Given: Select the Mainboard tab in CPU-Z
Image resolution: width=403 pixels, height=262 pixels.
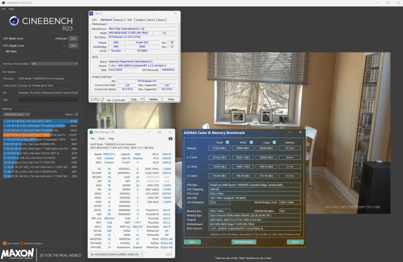Looking at the screenshot, I should point(106,20).
